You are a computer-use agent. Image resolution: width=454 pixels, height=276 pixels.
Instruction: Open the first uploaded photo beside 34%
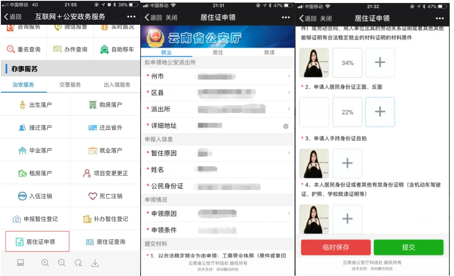[x=314, y=63]
